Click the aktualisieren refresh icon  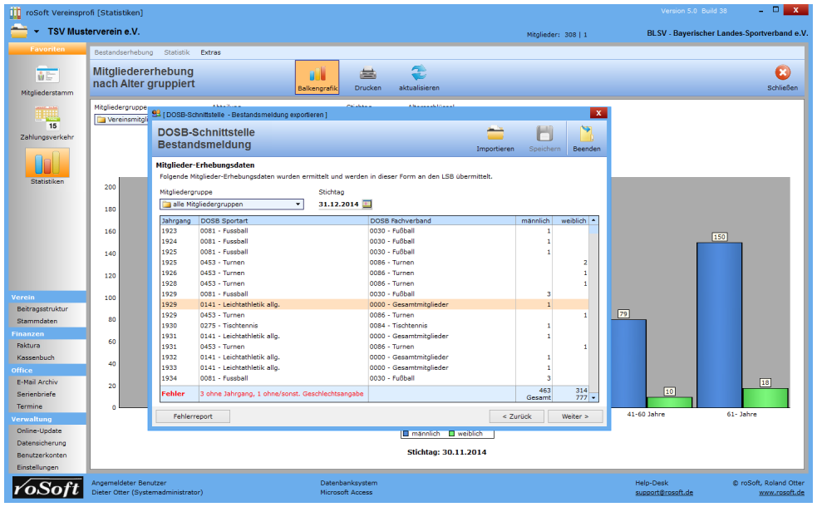point(419,75)
